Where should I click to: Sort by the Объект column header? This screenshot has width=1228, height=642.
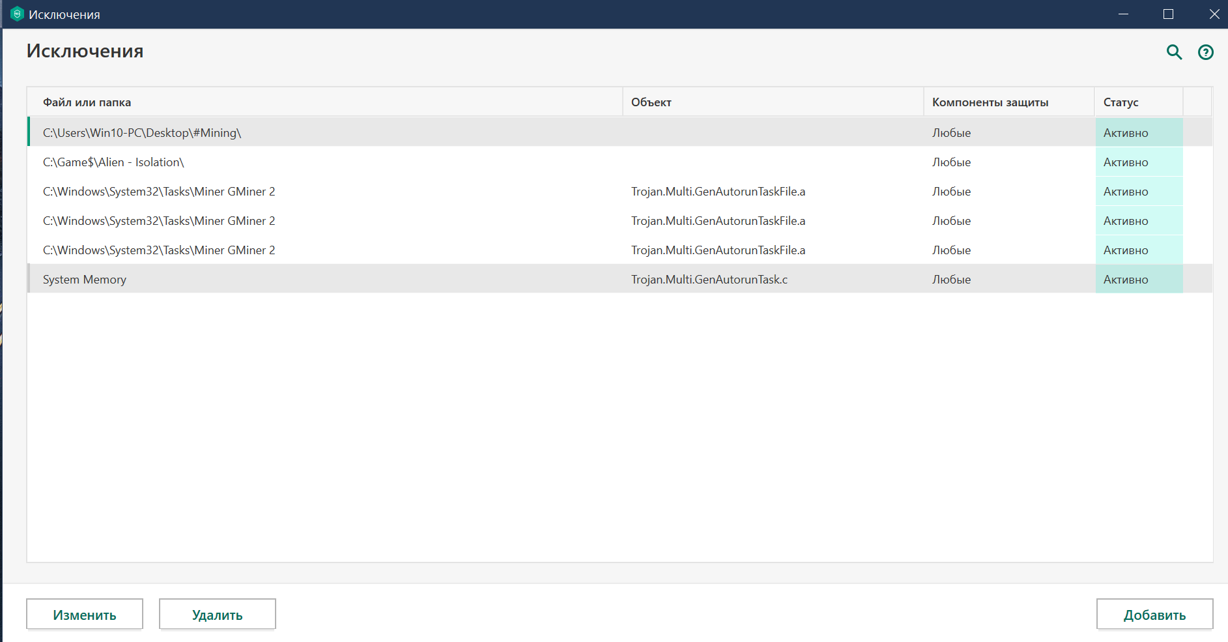[x=773, y=102]
